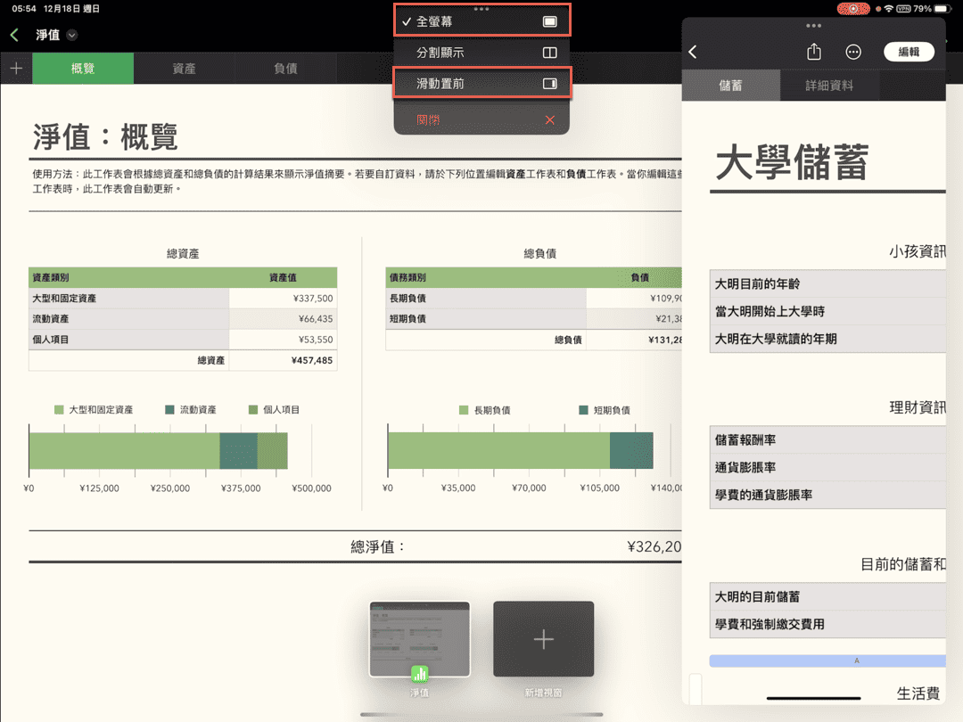963x722 pixels.
Task: Click the red X icon beside 關閉
Action: click(x=549, y=120)
